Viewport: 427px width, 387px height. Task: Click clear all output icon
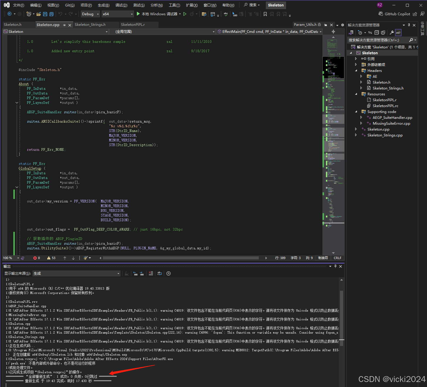[x=151, y=273]
